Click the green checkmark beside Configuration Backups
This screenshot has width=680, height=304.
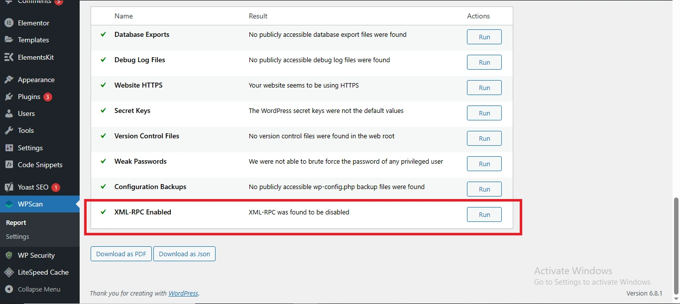pos(104,187)
